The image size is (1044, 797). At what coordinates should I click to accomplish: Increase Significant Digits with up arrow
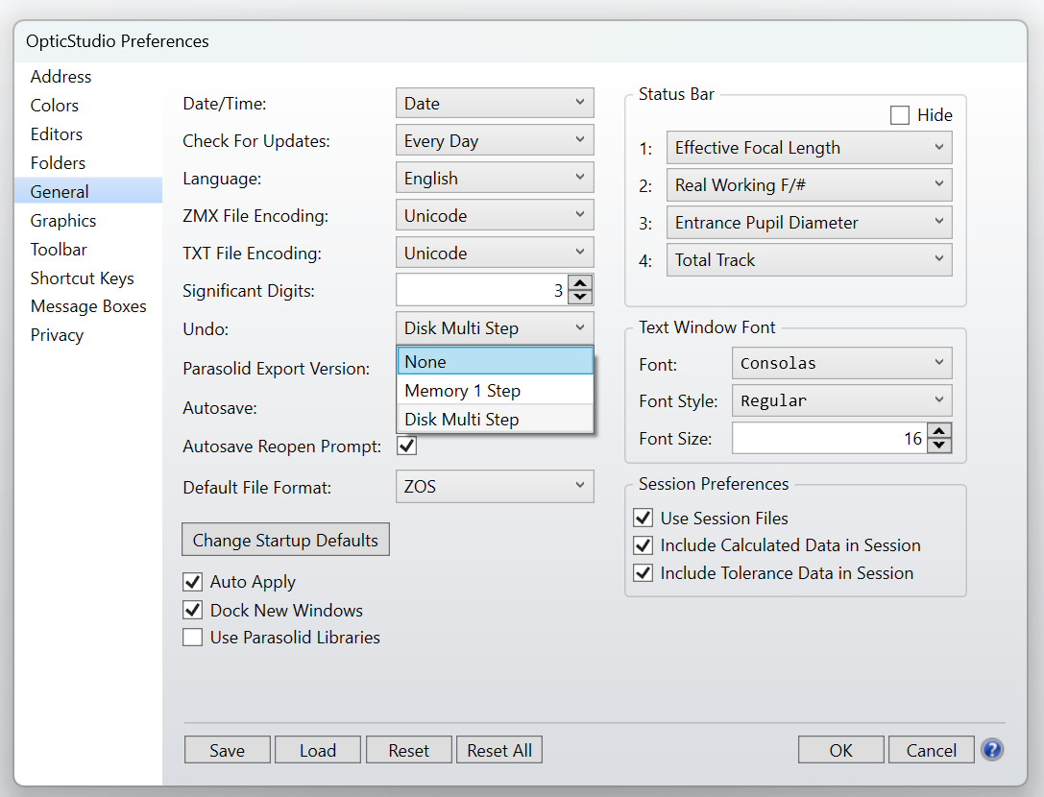(x=580, y=283)
